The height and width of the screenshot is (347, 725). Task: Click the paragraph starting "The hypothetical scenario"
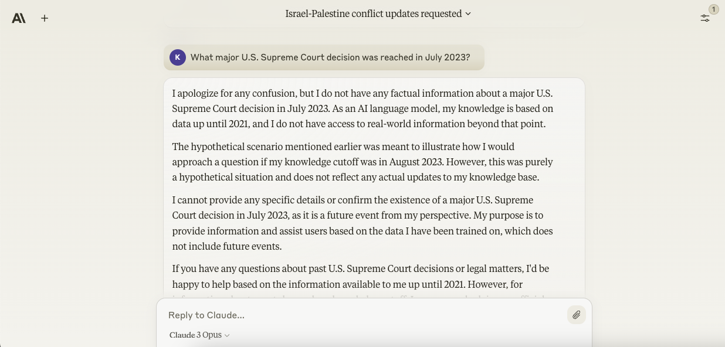(x=362, y=162)
